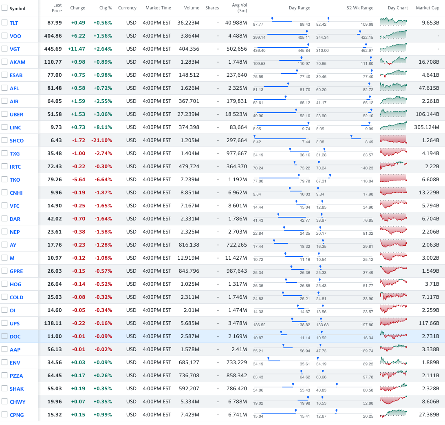Click M volume 12.919M
The width and height of the screenshot is (445, 425).
pos(188,258)
